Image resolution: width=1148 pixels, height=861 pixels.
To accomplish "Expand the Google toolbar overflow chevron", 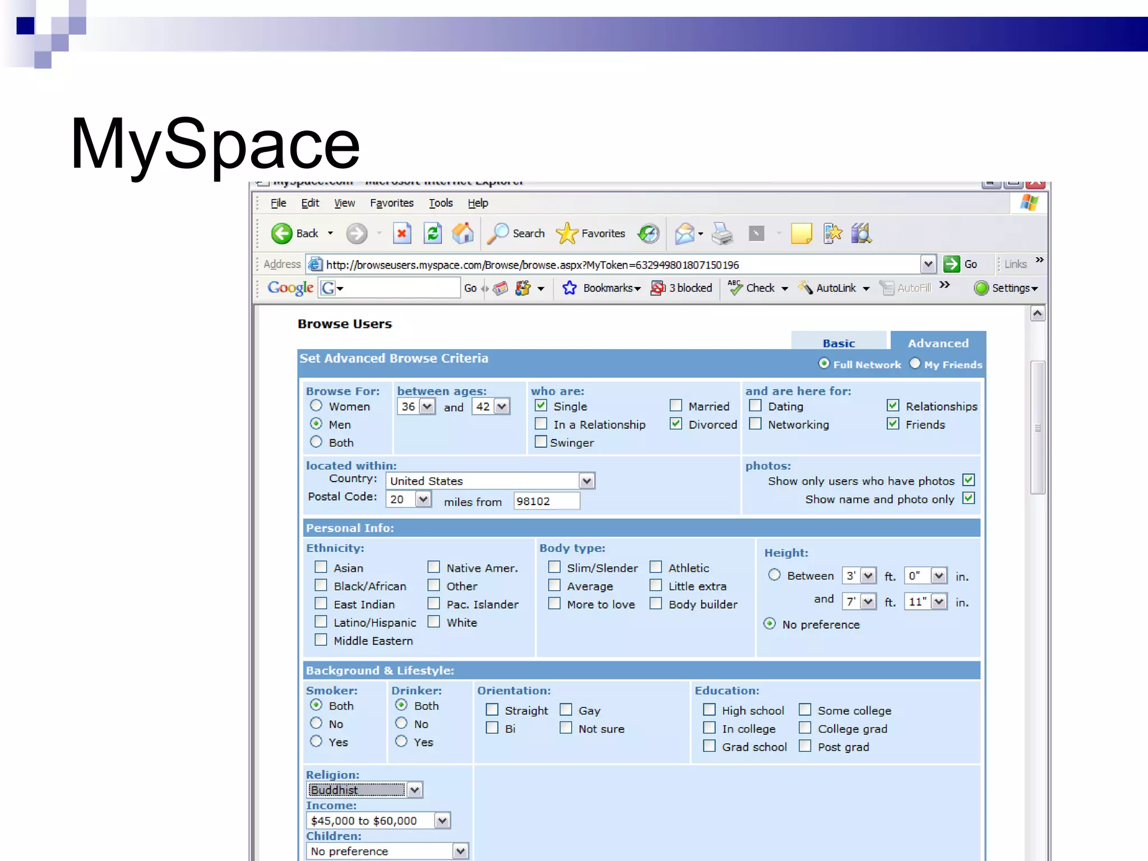I will [945, 285].
